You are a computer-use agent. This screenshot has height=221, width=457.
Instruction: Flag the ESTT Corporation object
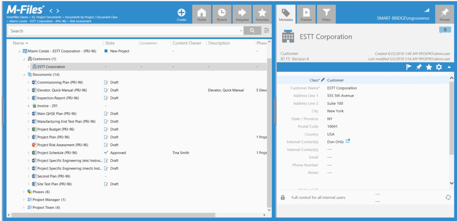[409, 67]
